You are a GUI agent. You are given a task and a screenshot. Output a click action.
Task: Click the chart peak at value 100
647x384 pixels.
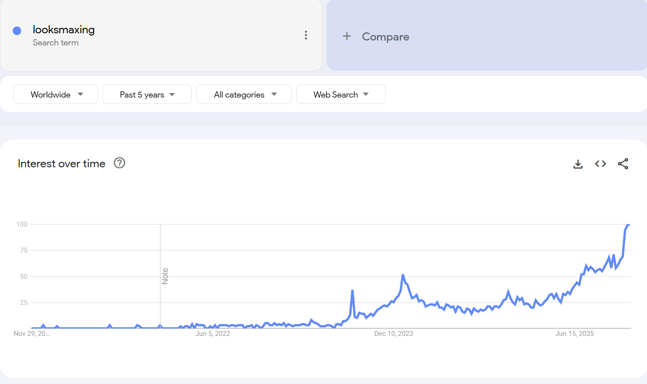click(x=628, y=224)
